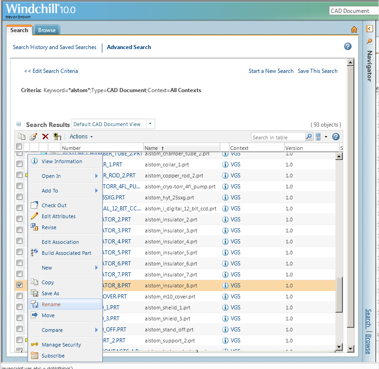Click the Check Out edit toolbar icon
Screen dimensions: 379x369
tap(33, 137)
